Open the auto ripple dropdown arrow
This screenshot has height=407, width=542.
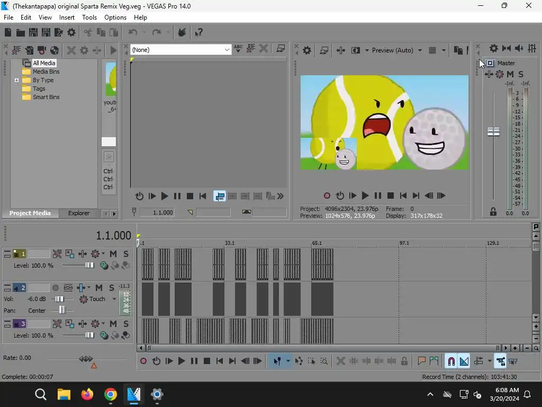(490, 361)
